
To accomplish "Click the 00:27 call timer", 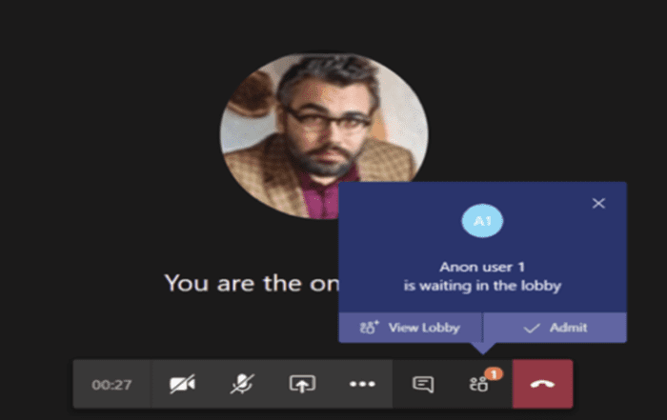I will coord(111,385).
